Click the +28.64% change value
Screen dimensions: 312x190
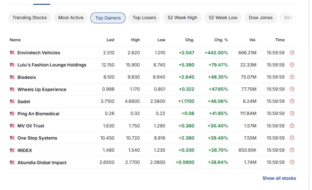pyautogui.click(x=218, y=162)
